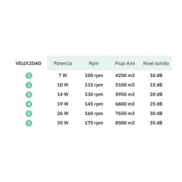Select the 175 rpm cell
This screenshot has width=182, height=182.
coord(94,123)
